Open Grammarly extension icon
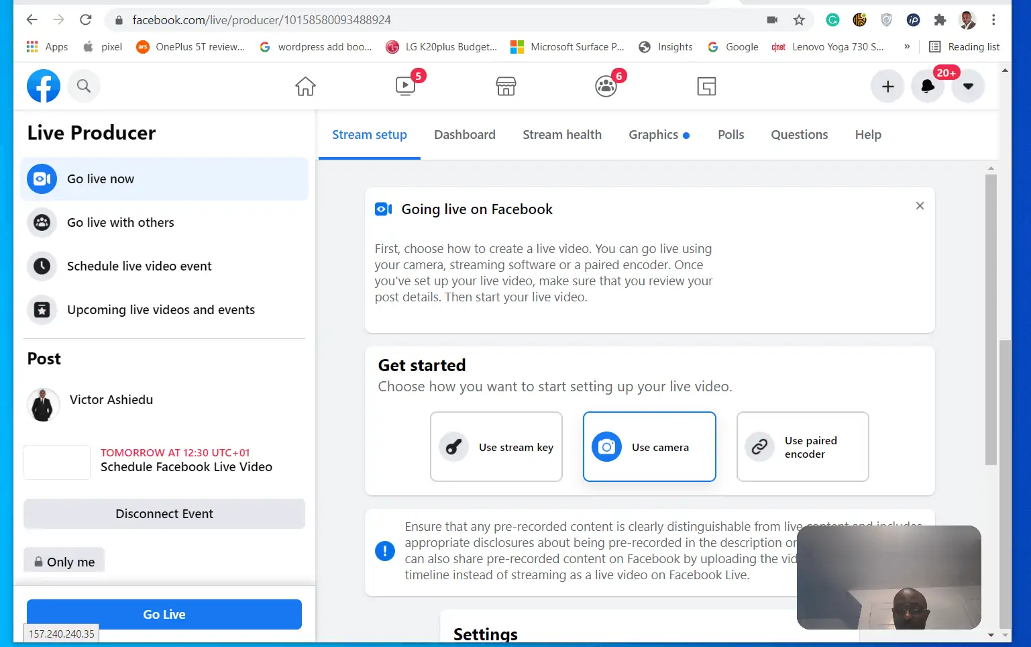This screenshot has width=1031, height=647. [832, 20]
